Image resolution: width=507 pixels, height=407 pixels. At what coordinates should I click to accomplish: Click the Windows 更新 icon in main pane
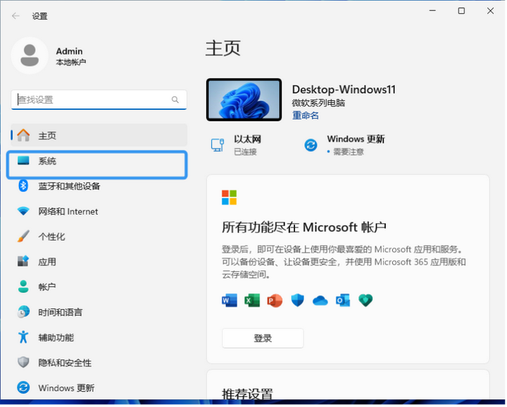(311, 145)
